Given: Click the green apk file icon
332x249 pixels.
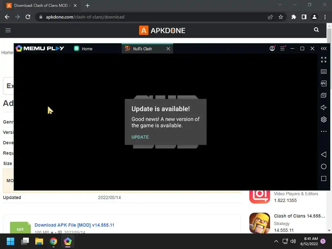Looking at the screenshot, I should click(x=20, y=228).
